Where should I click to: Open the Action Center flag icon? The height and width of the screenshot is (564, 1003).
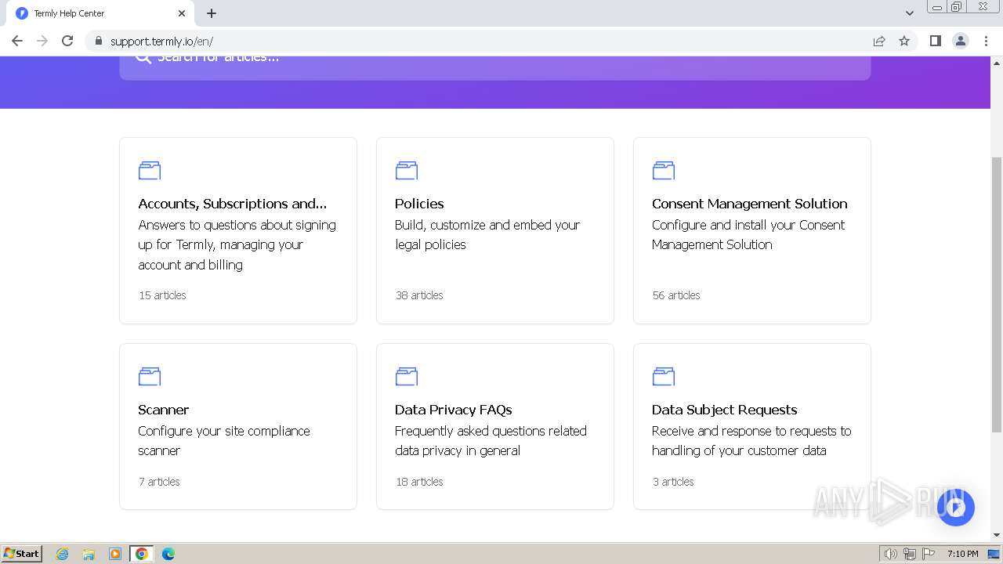point(929,554)
